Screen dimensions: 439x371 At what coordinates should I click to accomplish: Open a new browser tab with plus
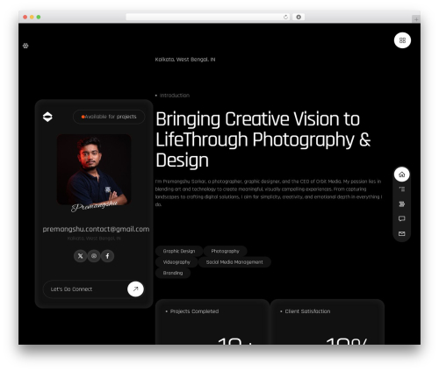point(416,19)
